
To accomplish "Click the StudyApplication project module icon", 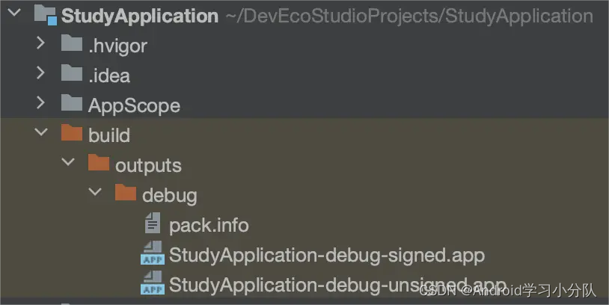I will tap(45, 15).
